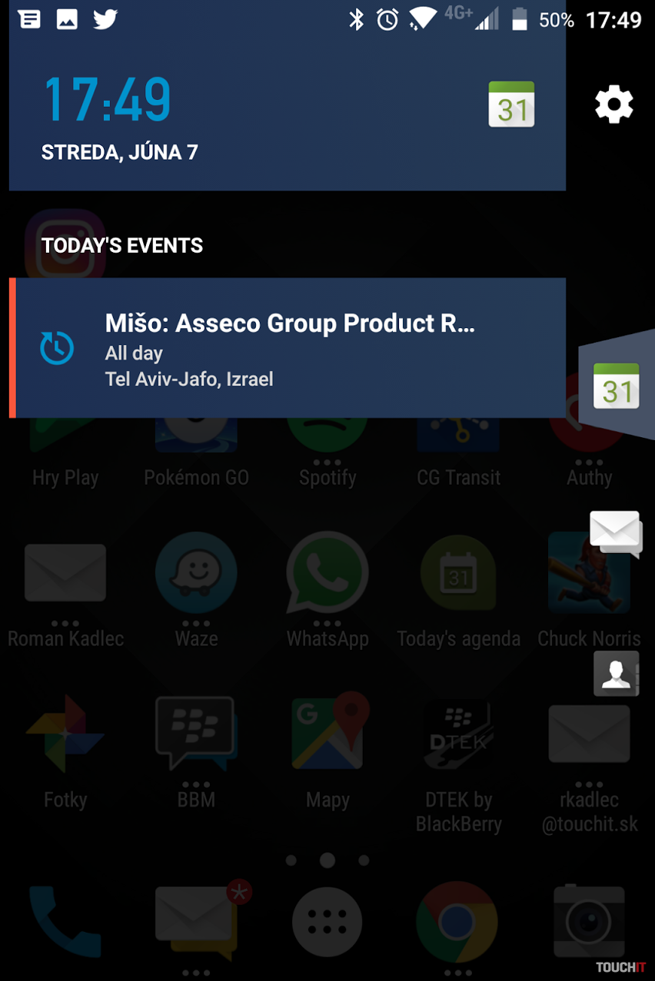
Task: Tap the Twitter notification icon in status bar
Action: [105, 19]
